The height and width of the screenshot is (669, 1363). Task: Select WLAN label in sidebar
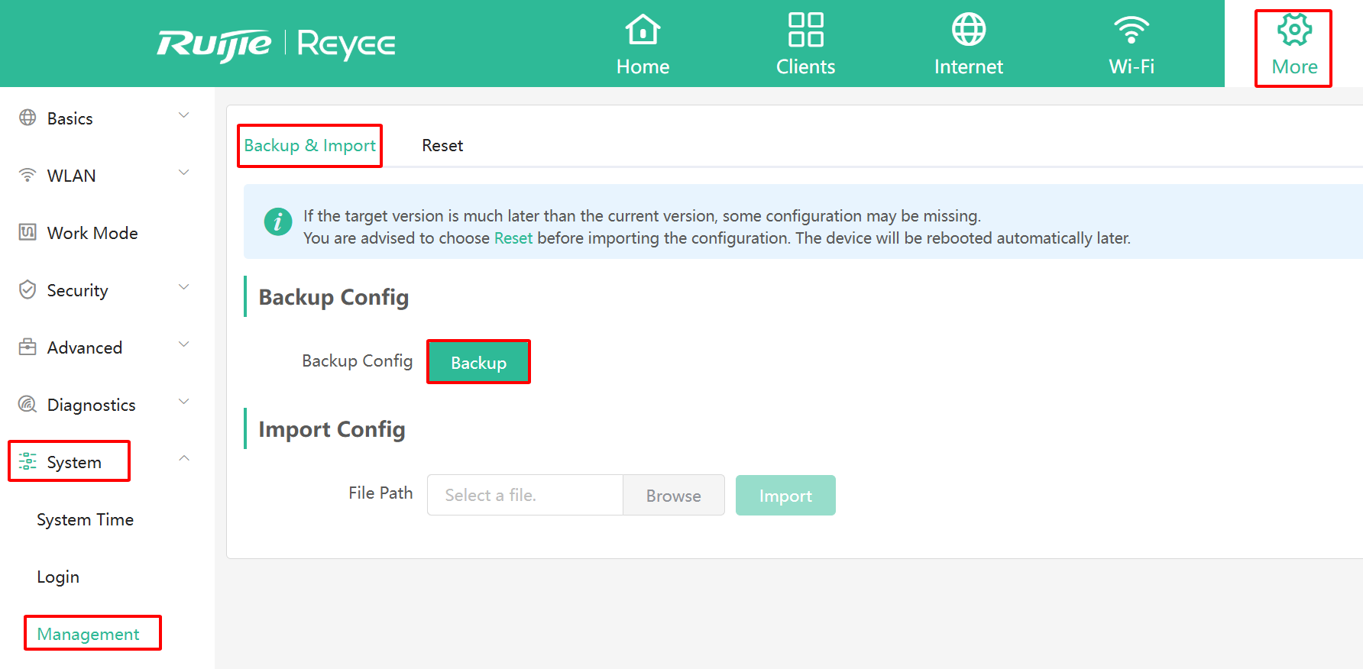(x=71, y=176)
